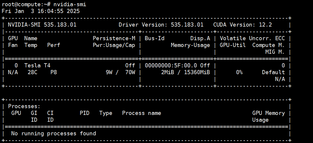Screen dimensions: 313x143
Task: Click the GPU-Util column header
Action: point(232,45)
